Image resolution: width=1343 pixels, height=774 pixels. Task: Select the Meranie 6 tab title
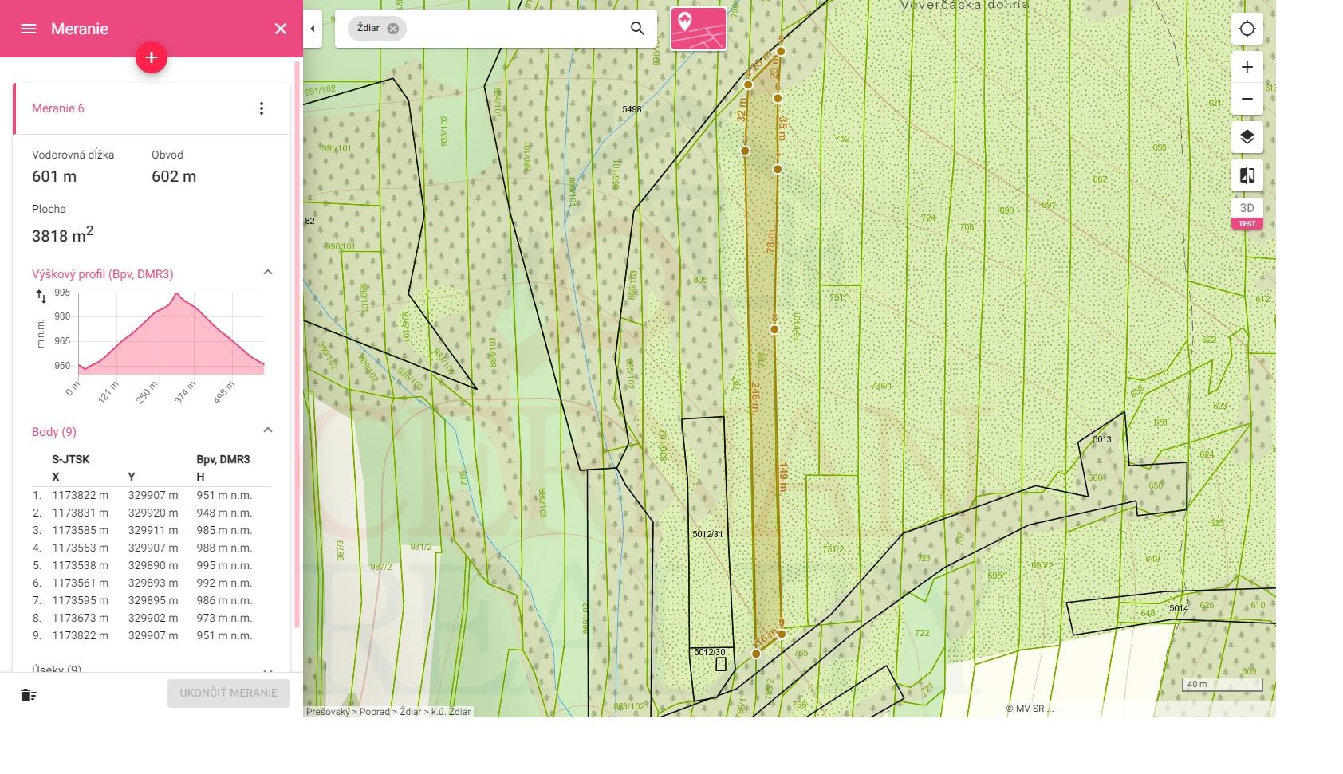point(58,108)
